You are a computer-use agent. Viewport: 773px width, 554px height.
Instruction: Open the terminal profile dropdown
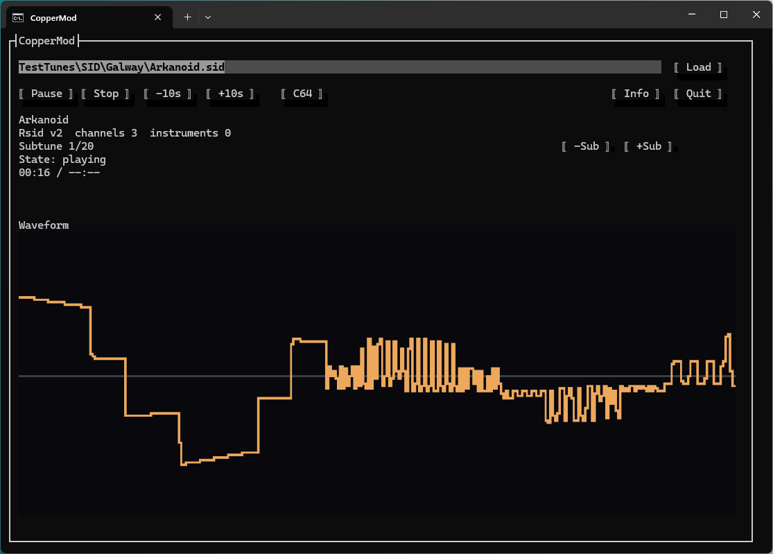tap(208, 17)
